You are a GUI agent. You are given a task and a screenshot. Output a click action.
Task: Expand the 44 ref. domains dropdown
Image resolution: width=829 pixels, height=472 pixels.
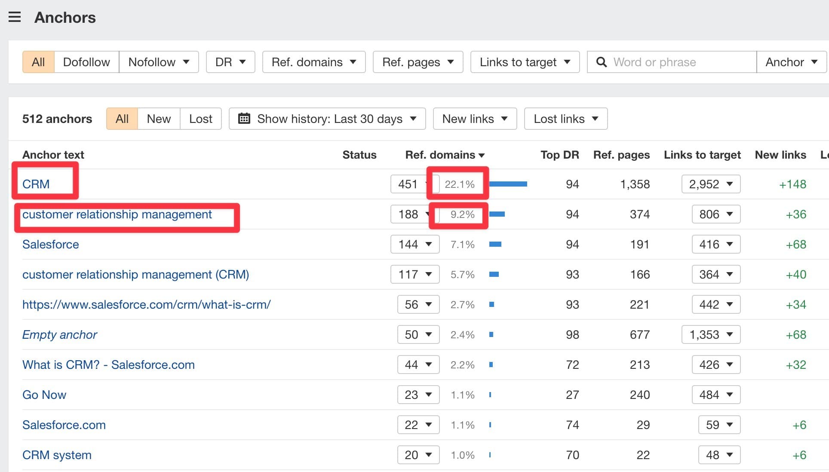pos(418,365)
